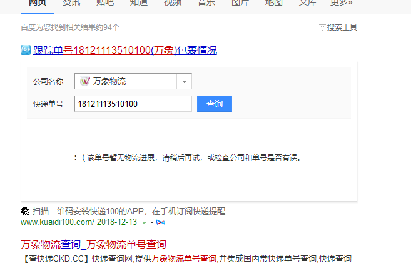Viewport: 411px width, 266px height.
Task: Switch to the 视频 tab
Action: click(173, 3)
